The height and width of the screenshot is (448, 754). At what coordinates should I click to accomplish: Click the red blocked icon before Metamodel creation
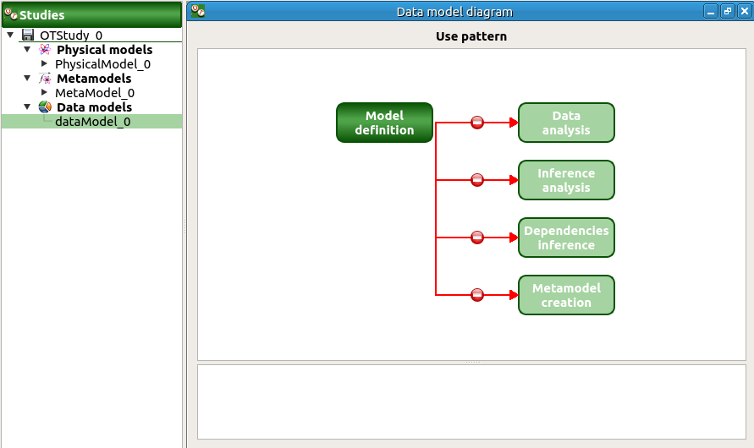click(x=477, y=295)
